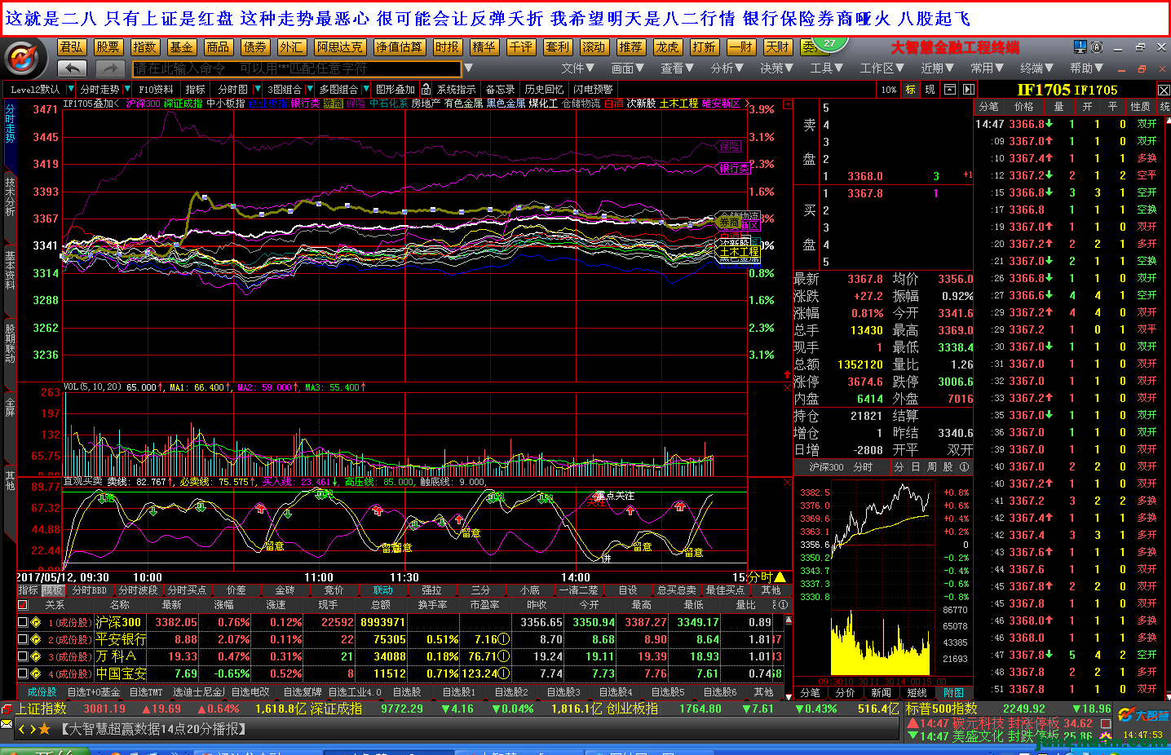1171x755 pixels.
Task: Click the diamond marker icon of 沪深300 row
Action: [x=36, y=622]
